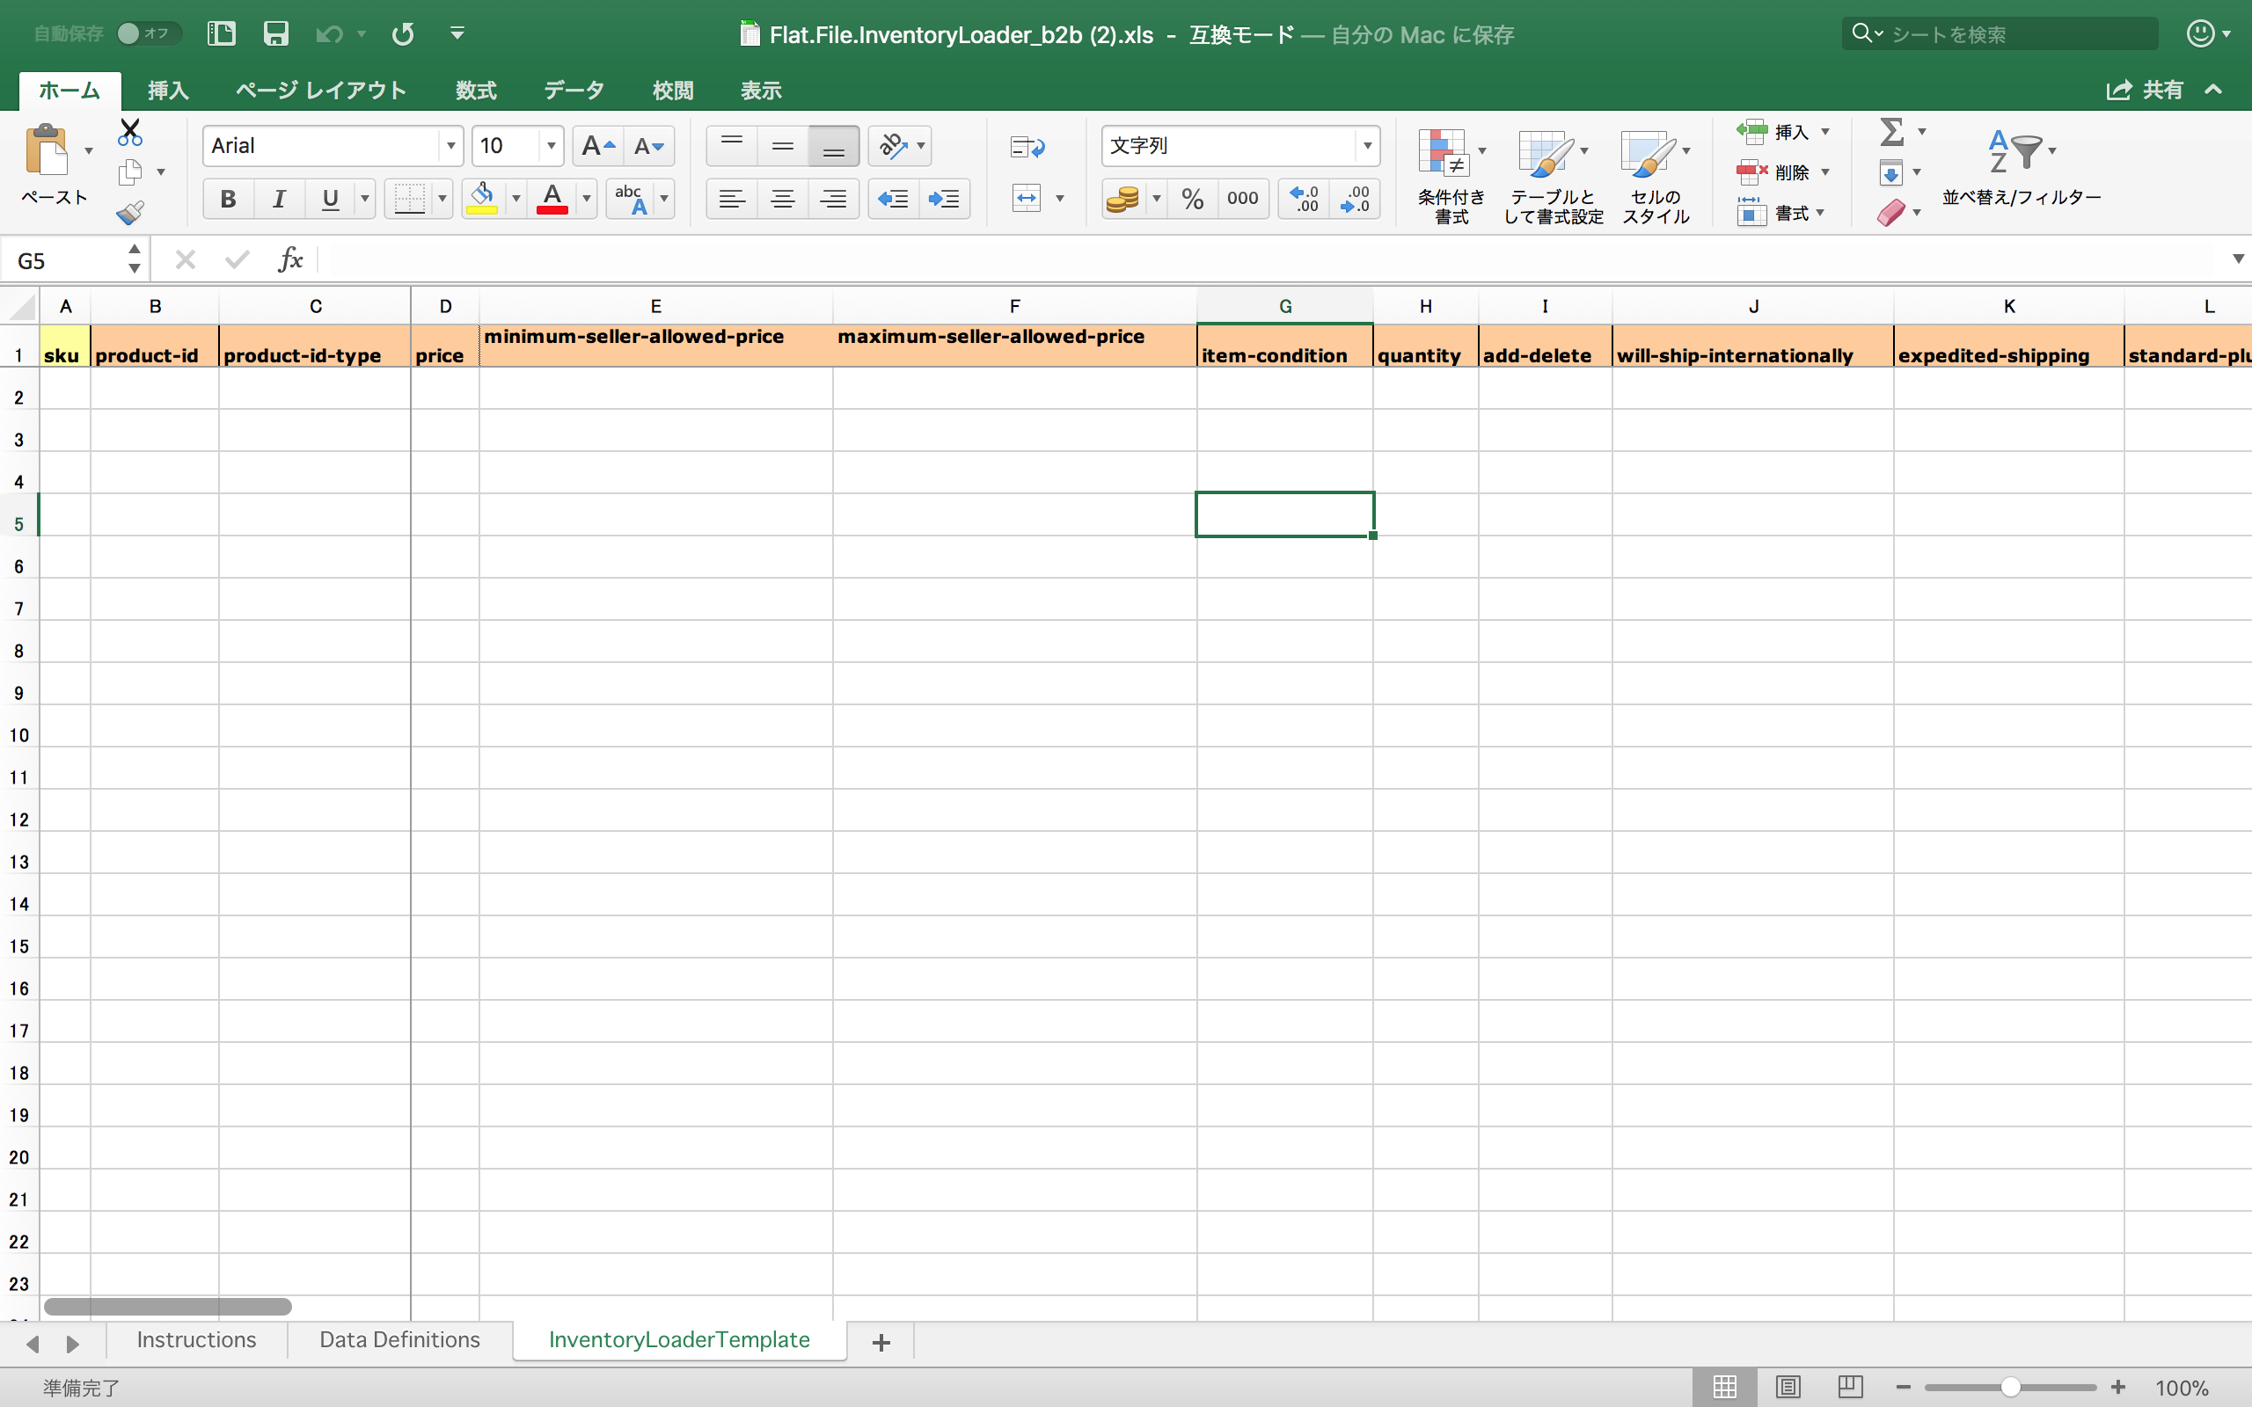Toggle center horizontal alignment
The height and width of the screenshot is (1407, 2252).
(783, 198)
